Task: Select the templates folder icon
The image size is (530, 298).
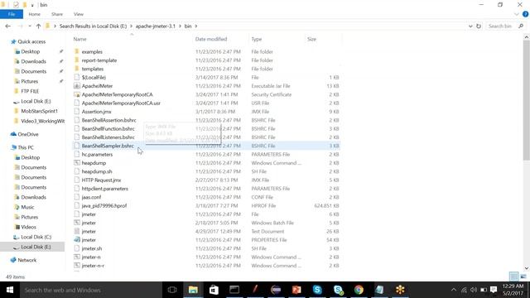Action: pyautogui.click(x=77, y=69)
